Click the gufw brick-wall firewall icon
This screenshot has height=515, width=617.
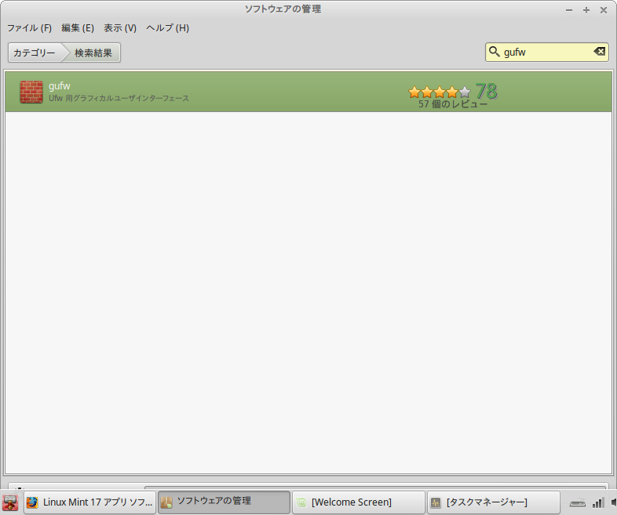[x=31, y=92]
